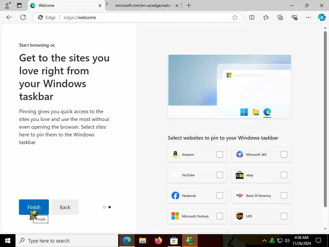The height and width of the screenshot is (247, 329).
Task: Click the Type here to search box
Action: (67, 241)
